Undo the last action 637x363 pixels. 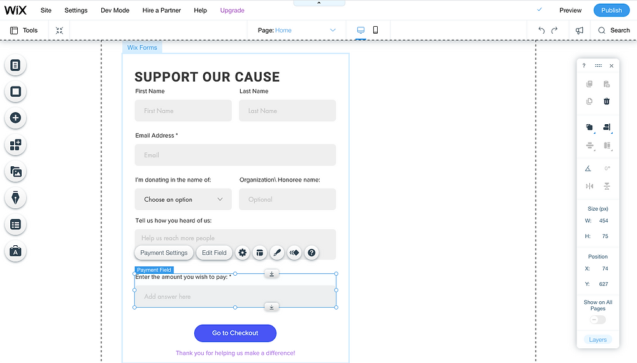[541, 30]
